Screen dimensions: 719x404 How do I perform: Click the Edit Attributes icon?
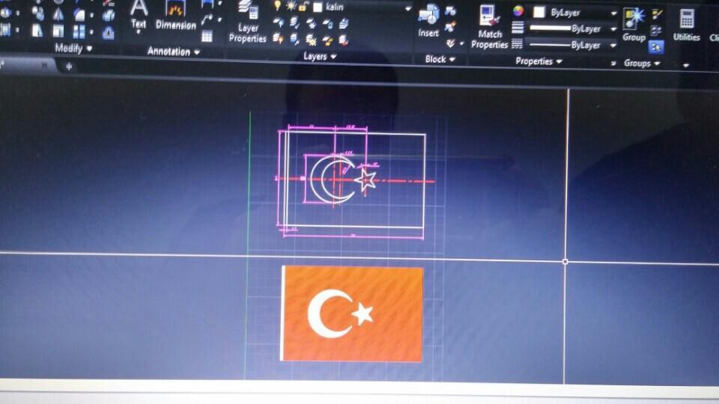(451, 43)
